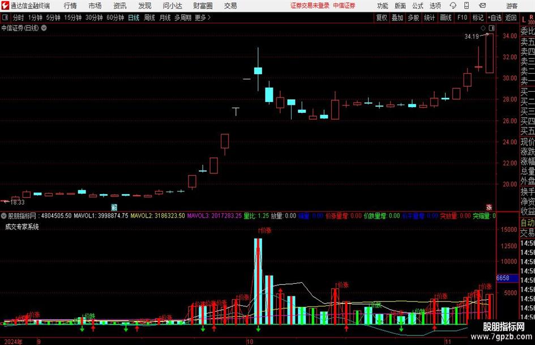Image resolution: width=535 pixels, height=345 pixels.
Task: Click the 统计 statistics button
Action: [x=429, y=18]
